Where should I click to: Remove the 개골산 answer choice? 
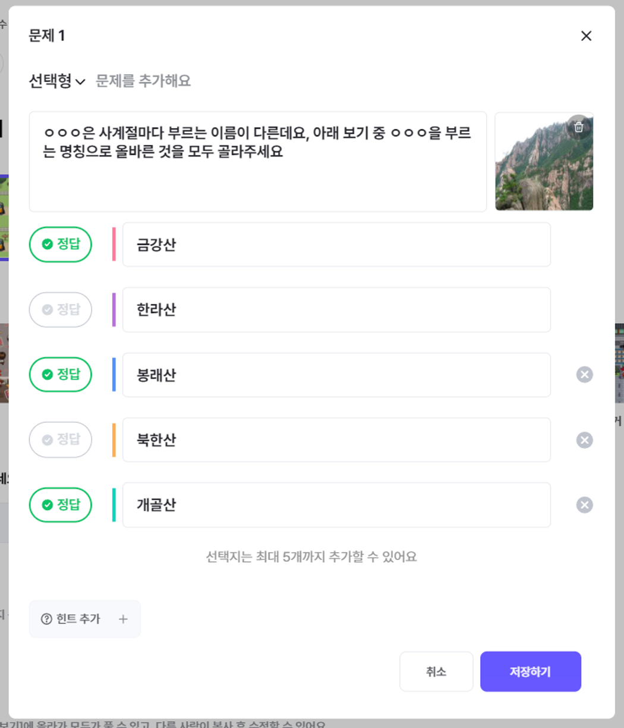pos(584,505)
